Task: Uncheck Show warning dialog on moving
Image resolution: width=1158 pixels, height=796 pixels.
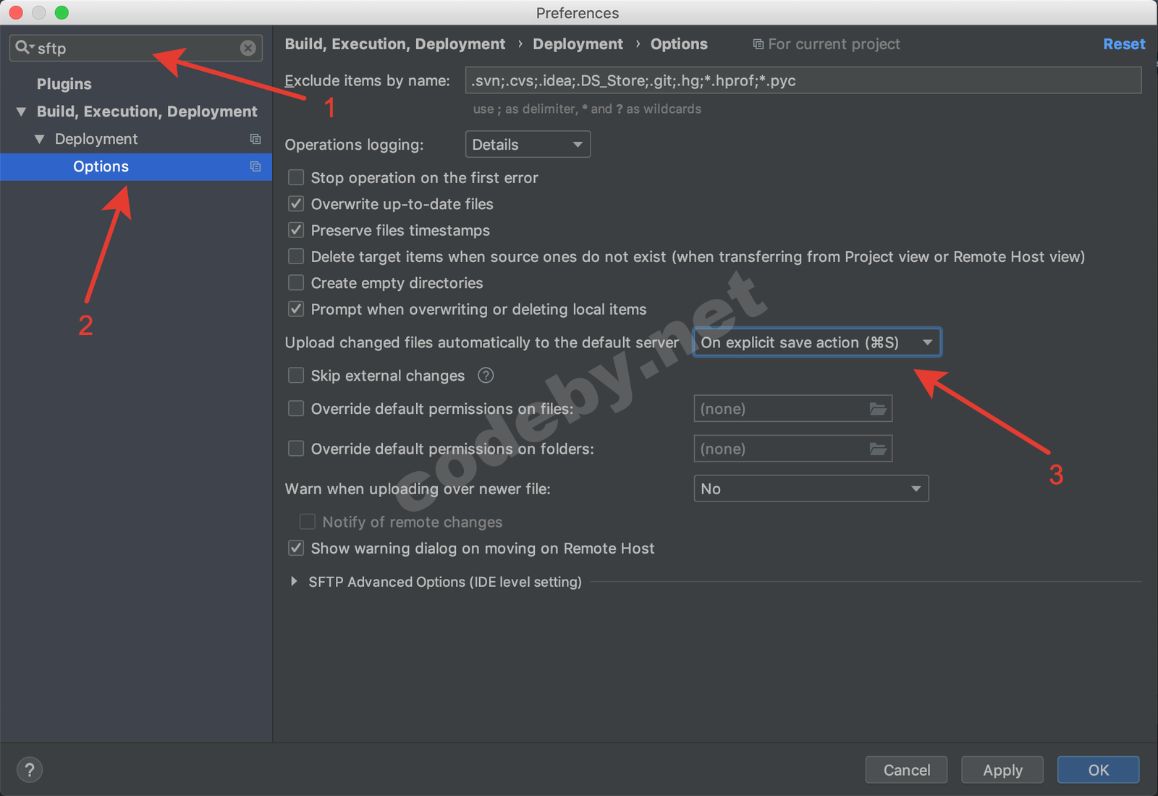Action: tap(296, 549)
